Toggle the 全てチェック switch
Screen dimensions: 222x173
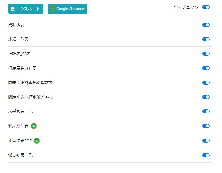coord(206,7)
